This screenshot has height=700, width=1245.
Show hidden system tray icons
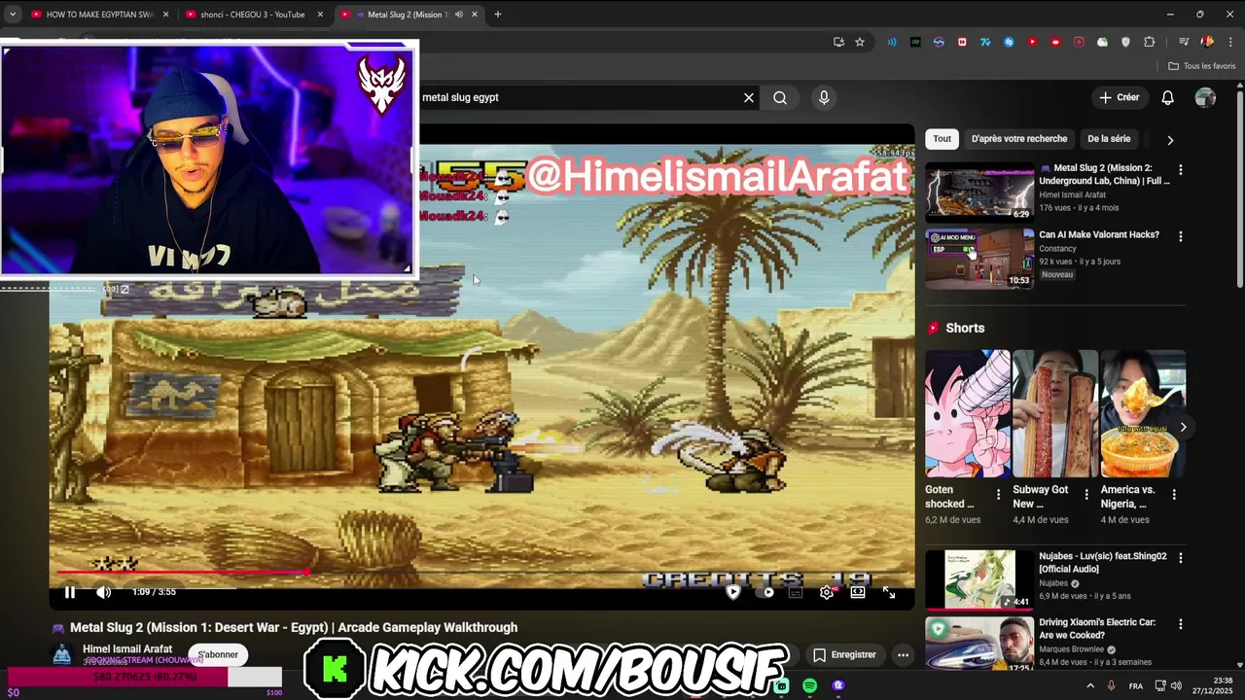[1089, 686]
